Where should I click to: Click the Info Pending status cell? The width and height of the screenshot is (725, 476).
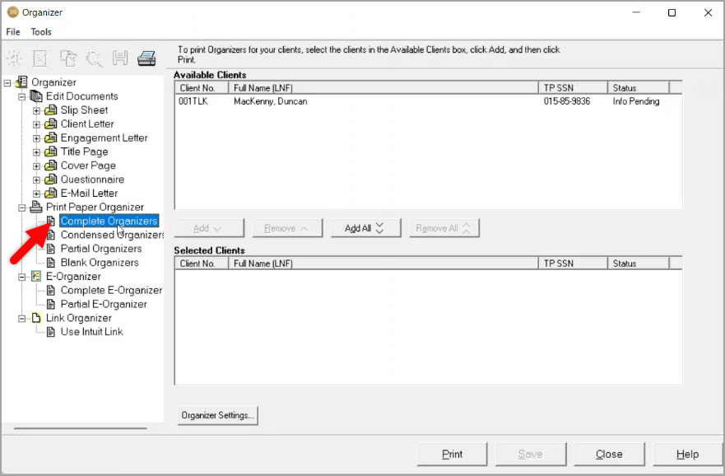coord(636,101)
